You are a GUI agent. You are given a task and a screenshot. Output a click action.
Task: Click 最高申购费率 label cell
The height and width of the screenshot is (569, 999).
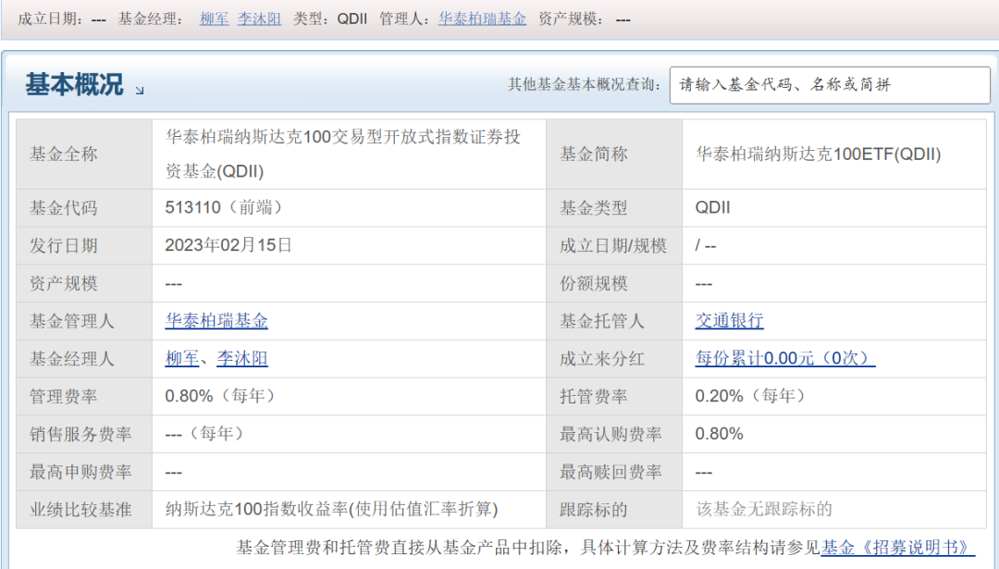click(x=84, y=472)
